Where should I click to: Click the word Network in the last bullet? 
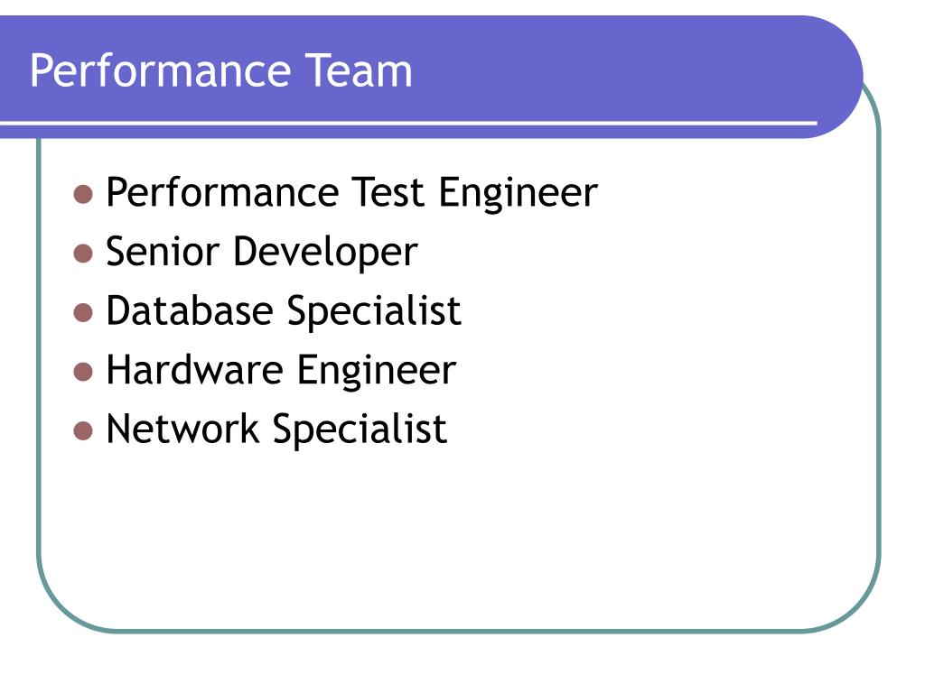[182, 429]
